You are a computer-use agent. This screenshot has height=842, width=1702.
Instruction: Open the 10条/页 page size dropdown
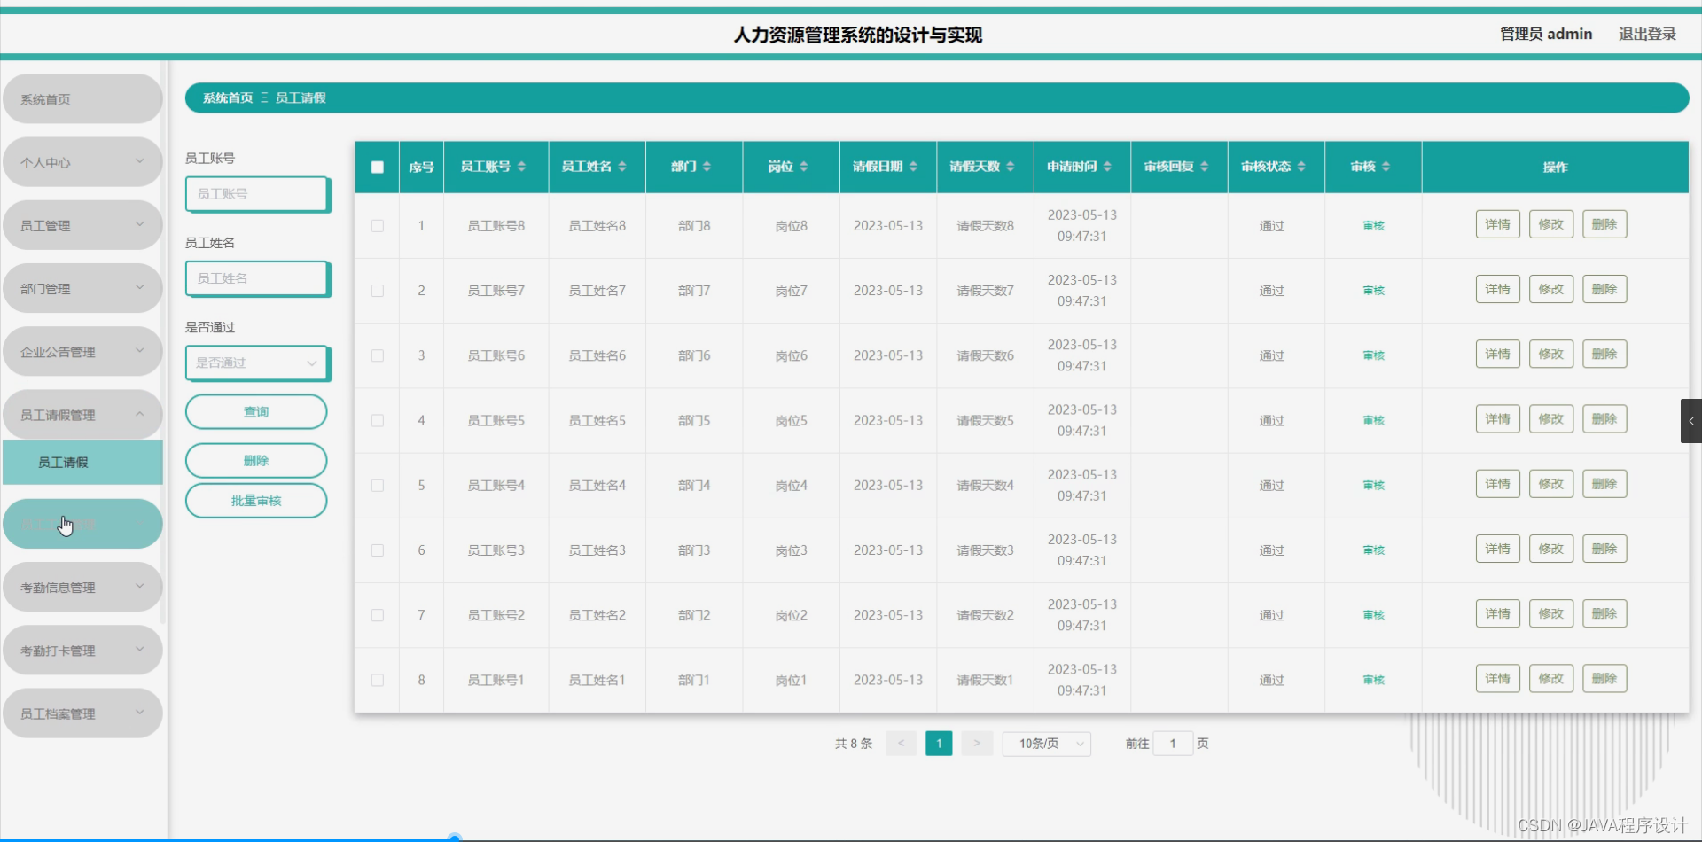(1047, 744)
